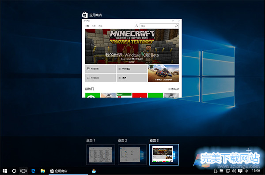The width and height of the screenshot is (265, 175).
Task: Open the safely remove hardware tray icon
Action: (x=216, y=171)
